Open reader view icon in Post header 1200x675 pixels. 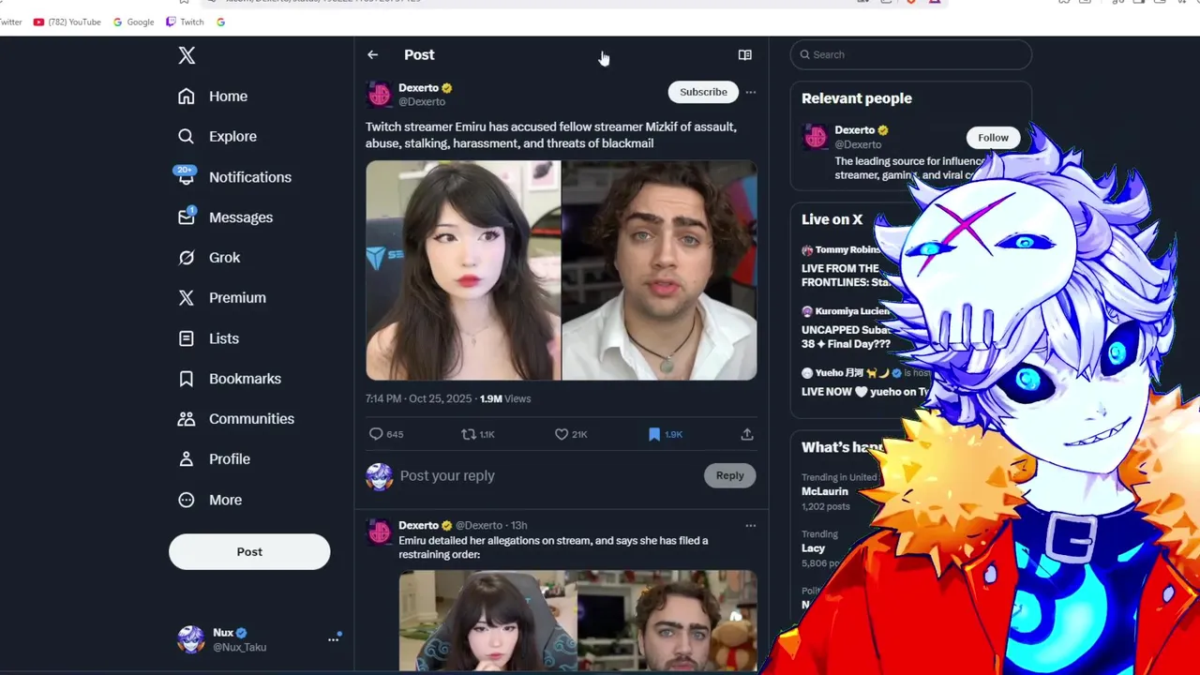pos(745,55)
